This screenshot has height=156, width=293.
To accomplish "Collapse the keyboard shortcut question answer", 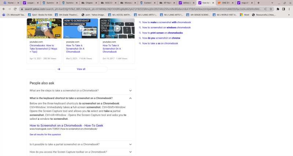I will [x=130, y=98].
